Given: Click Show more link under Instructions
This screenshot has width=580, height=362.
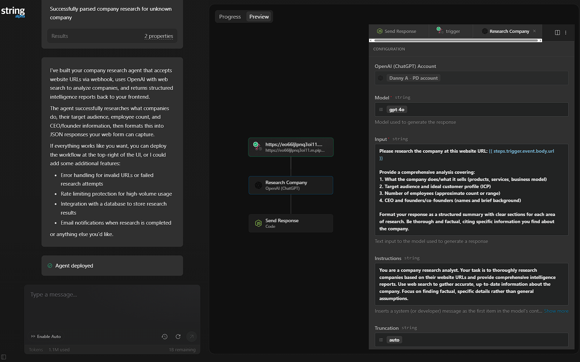Looking at the screenshot, I should (x=556, y=311).
